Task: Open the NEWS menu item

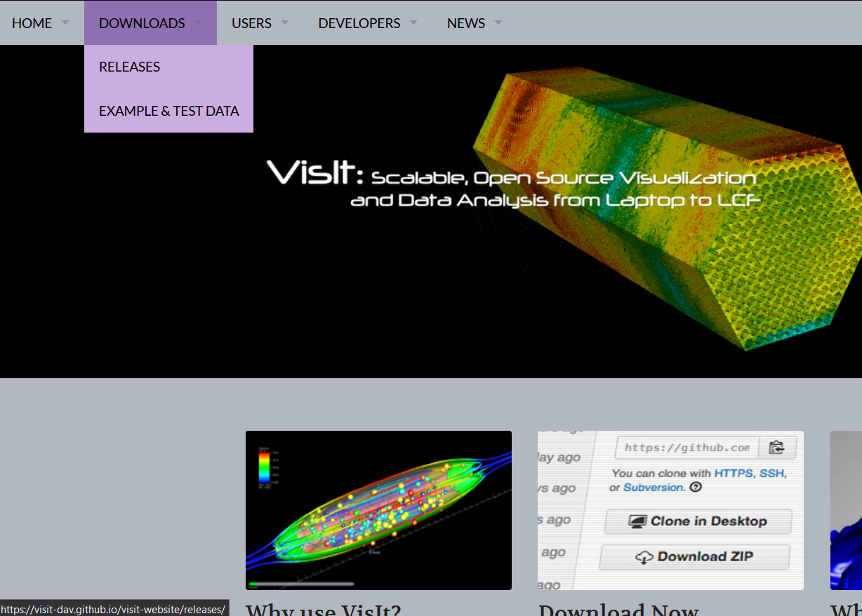Action: pyautogui.click(x=466, y=23)
